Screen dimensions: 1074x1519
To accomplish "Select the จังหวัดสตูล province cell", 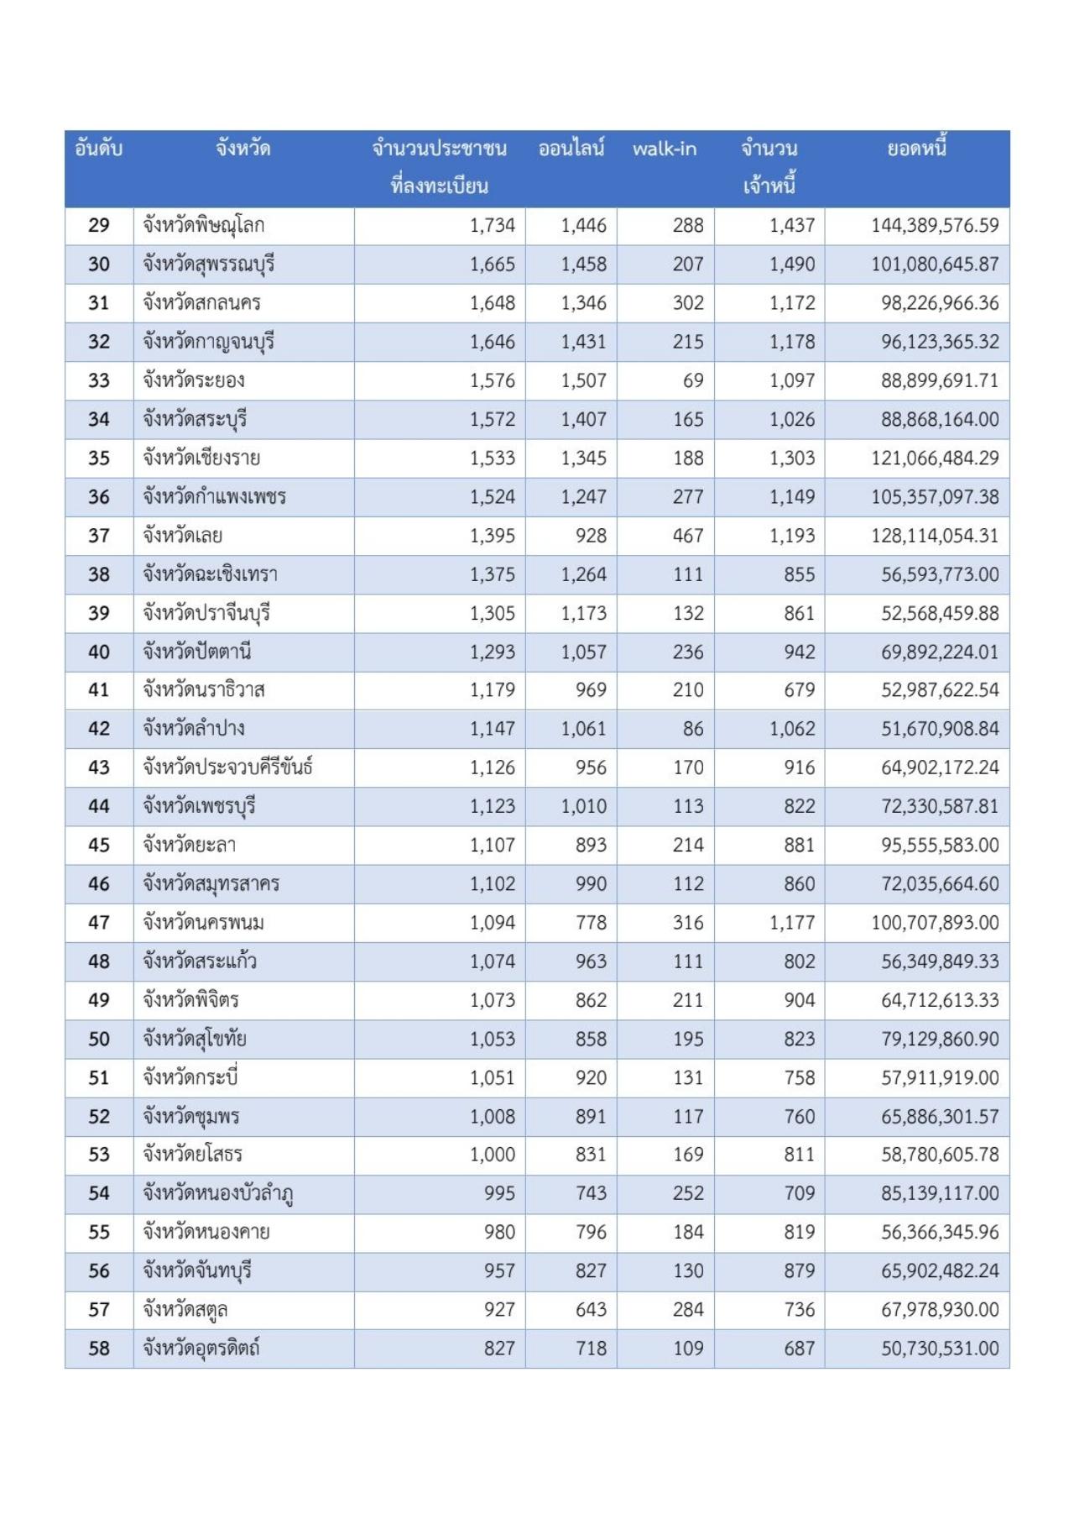I will click(185, 1310).
